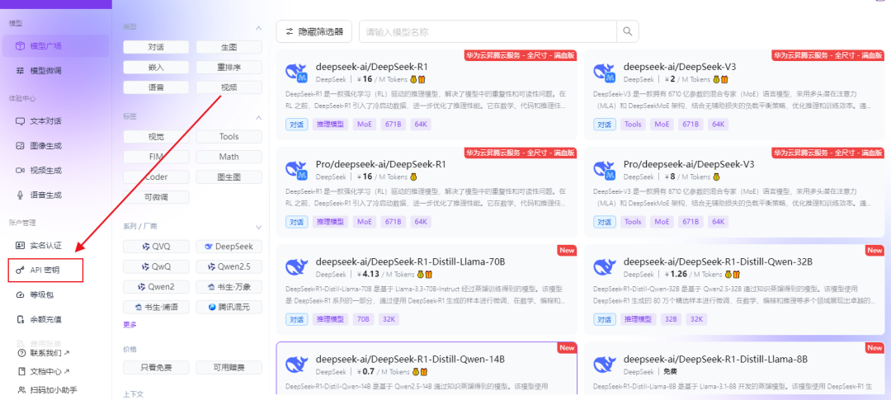
Task: Click the DeepSeek-R1-Distill-Llama-8B whale logo
Action: tap(605, 365)
